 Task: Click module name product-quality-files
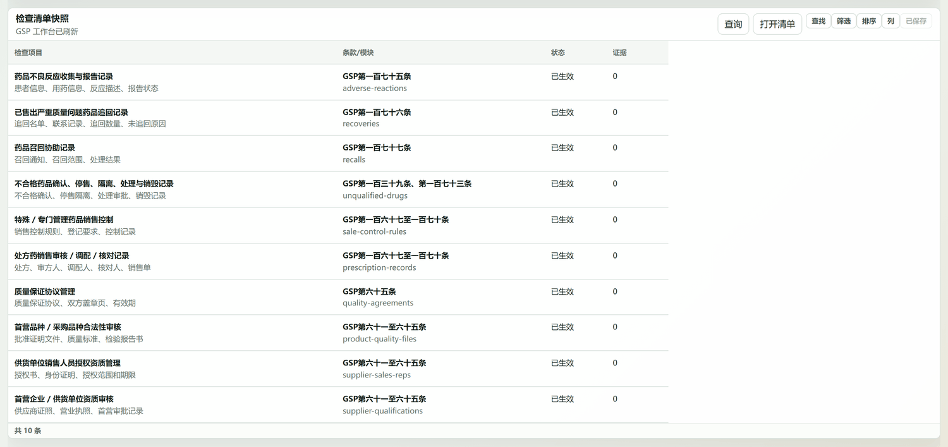pyautogui.click(x=379, y=339)
